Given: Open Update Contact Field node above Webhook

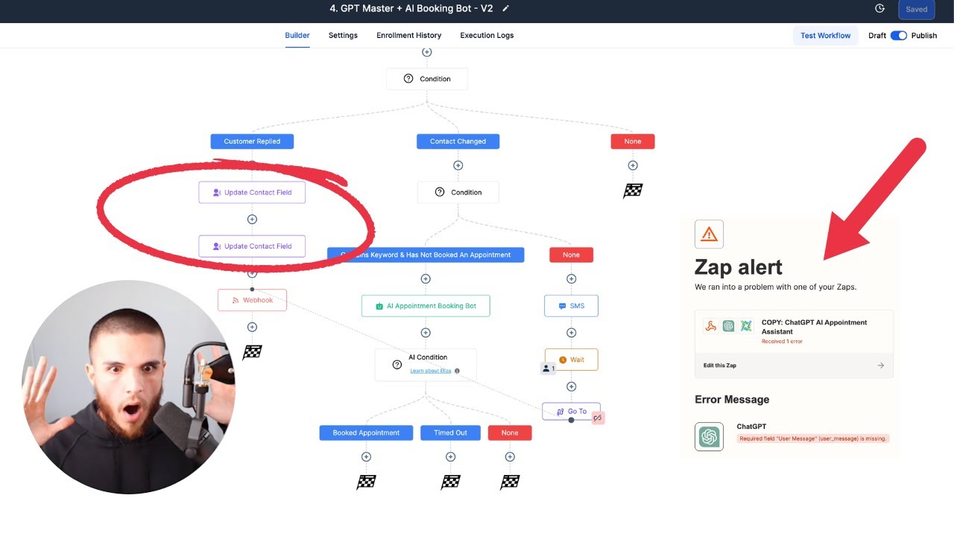Looking at the screenshot, I should (x=252, y=246).
